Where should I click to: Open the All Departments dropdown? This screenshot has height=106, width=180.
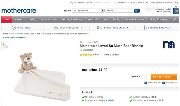pos(102,10)
